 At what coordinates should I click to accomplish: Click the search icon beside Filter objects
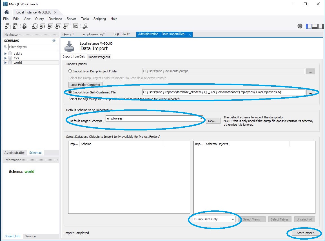(x=5, y=47)
